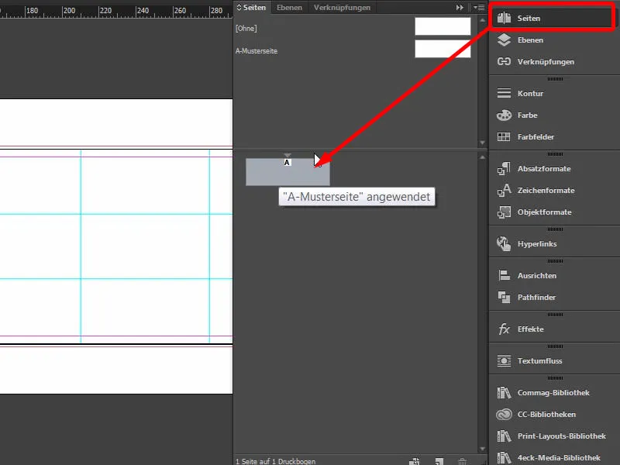Collapse panels with double-arrow icon
This screenshot has height=465, width=620.
[460, 8]
